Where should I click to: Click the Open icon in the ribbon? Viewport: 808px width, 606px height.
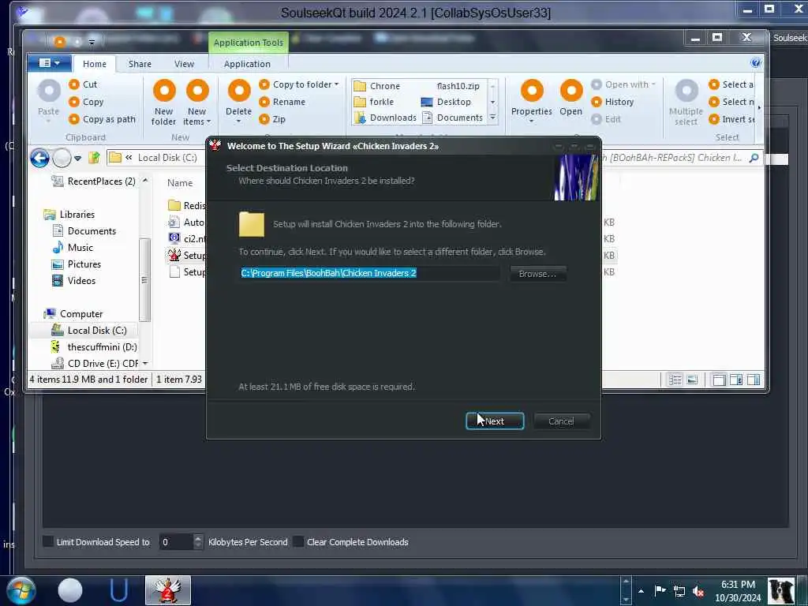(x=571, y=91)
